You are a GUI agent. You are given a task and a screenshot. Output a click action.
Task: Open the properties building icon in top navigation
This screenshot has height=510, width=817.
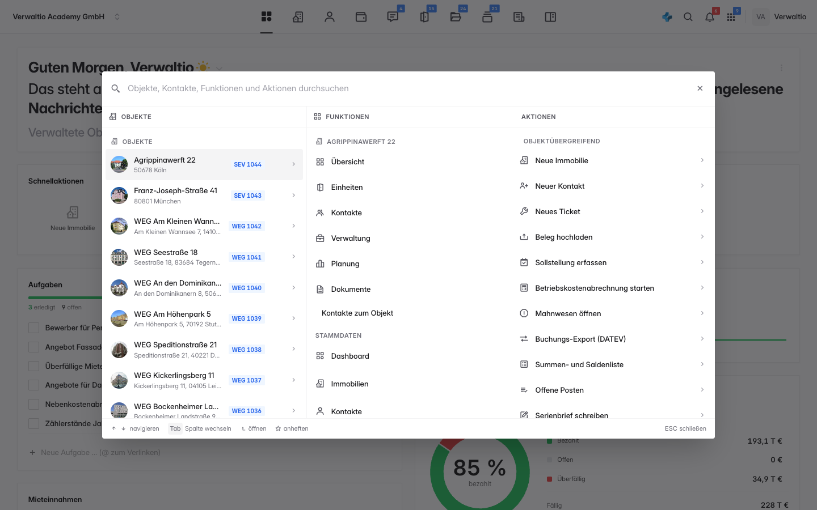tap(298, 17)
